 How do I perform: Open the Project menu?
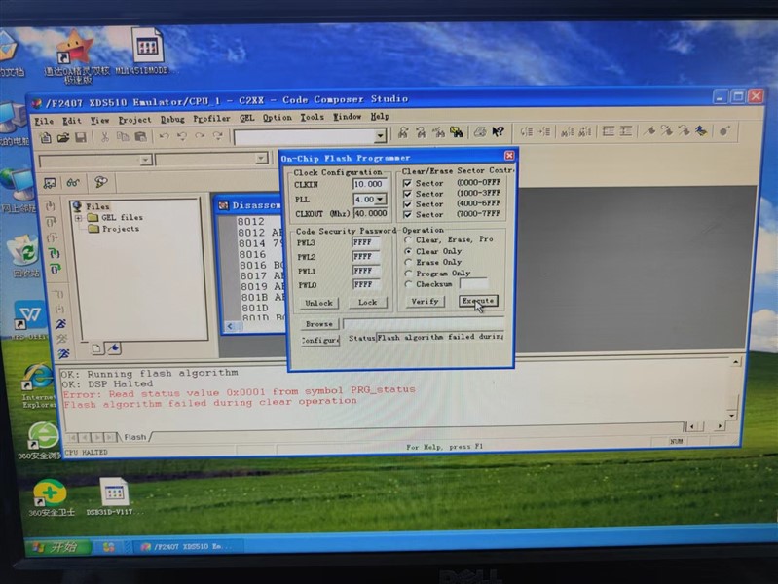(134, 120)
